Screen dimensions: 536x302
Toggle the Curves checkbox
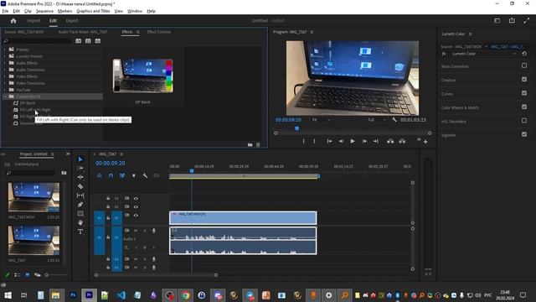524,93
